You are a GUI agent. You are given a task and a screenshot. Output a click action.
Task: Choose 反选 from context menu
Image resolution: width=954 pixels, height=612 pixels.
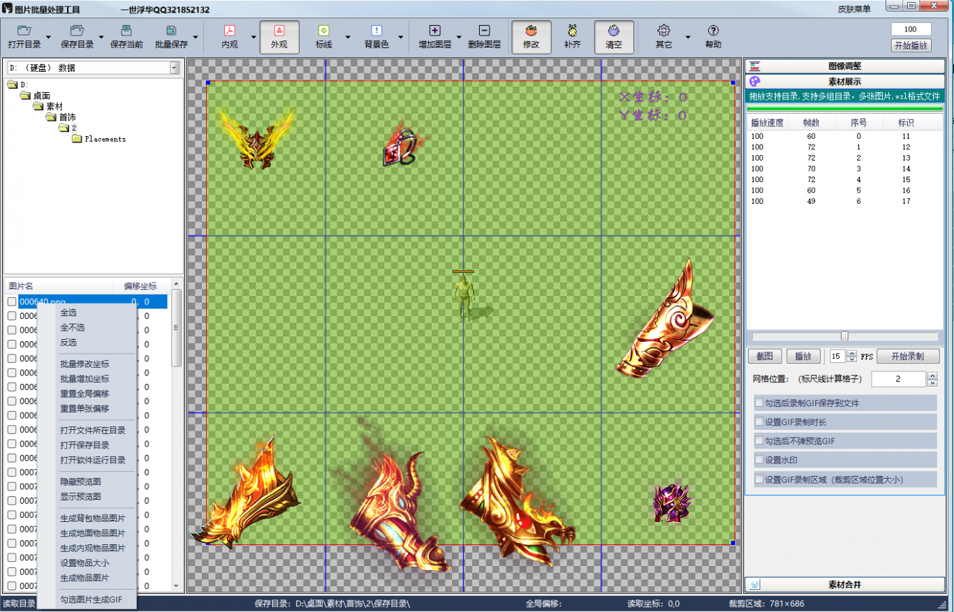68,343
